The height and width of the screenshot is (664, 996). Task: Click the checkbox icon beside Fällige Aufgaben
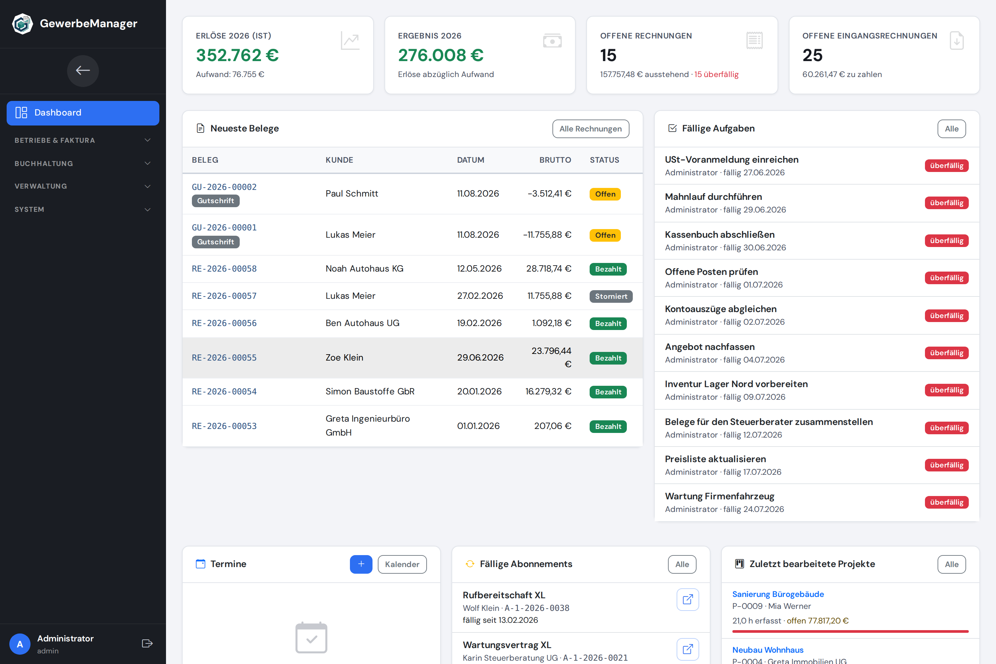click(x=673, y=128)
